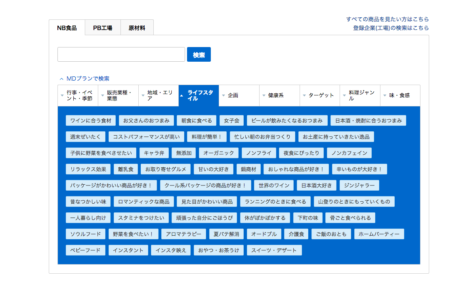
Task: Select the 子供に野菜を食べさせたい tag
Action: (101, 153)
